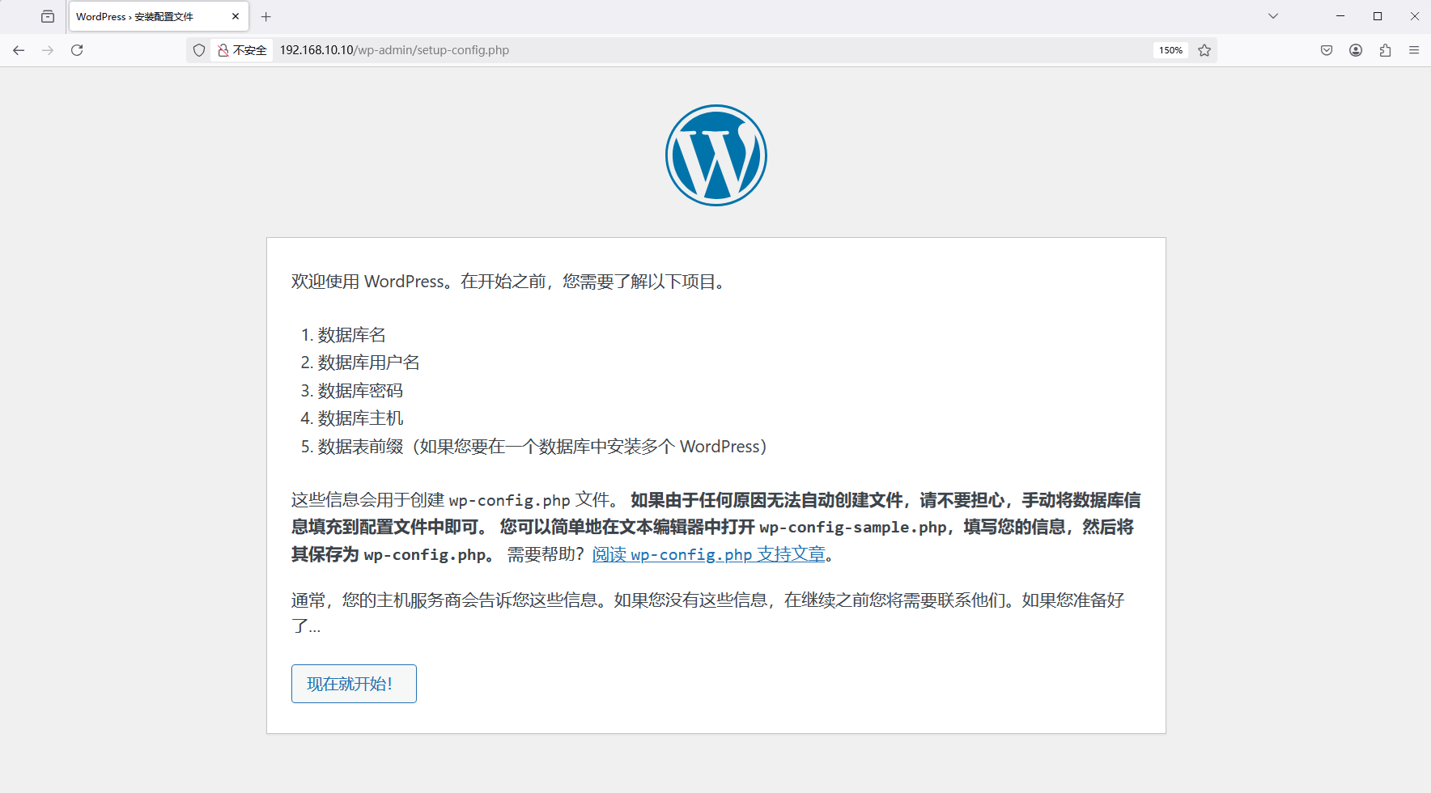Reload the current page
The width and height of the screenshot is (1431, 793).
(x=77, y=50)
